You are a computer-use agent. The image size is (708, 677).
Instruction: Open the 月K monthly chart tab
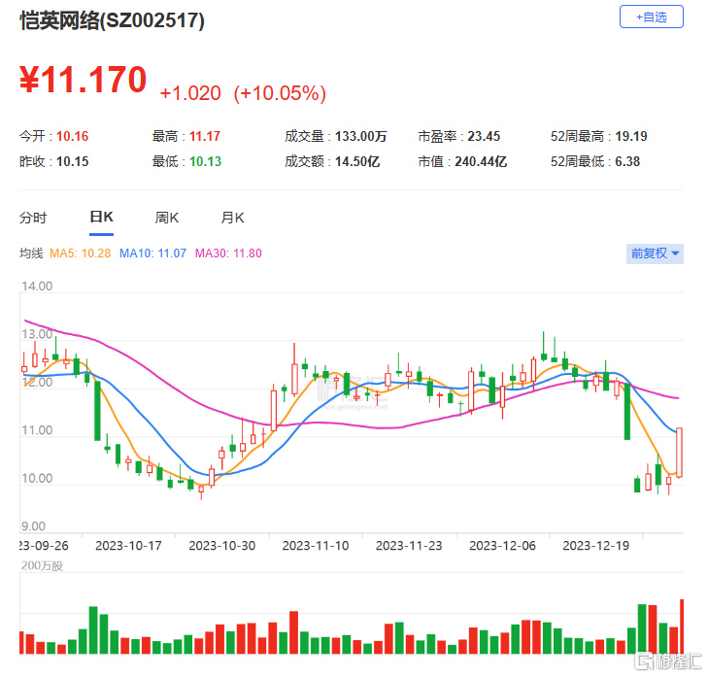pyautogui.click(x=232, y=218)
